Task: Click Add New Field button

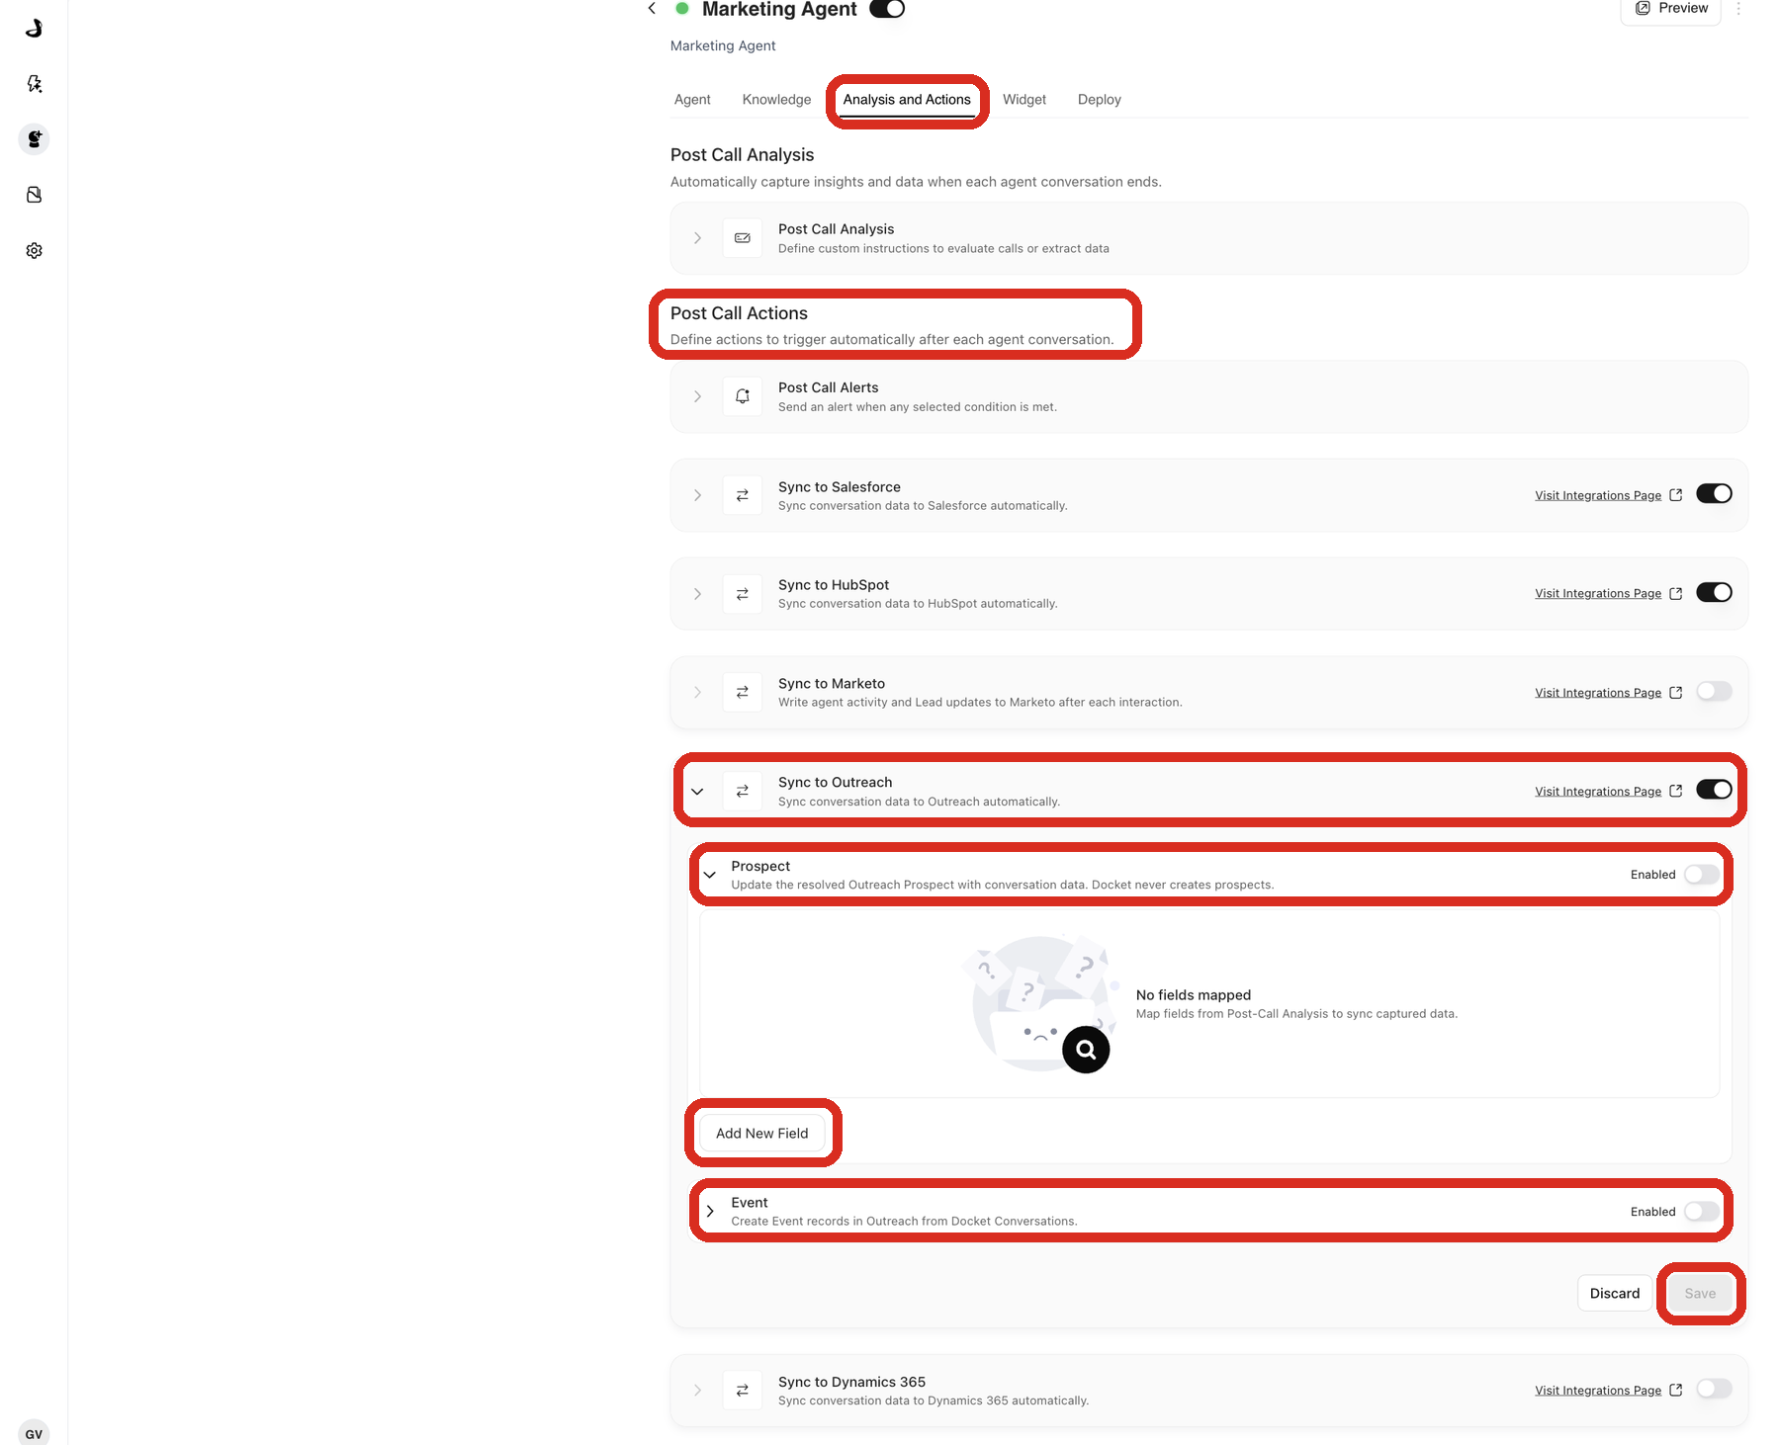Action: [762, 1134]
